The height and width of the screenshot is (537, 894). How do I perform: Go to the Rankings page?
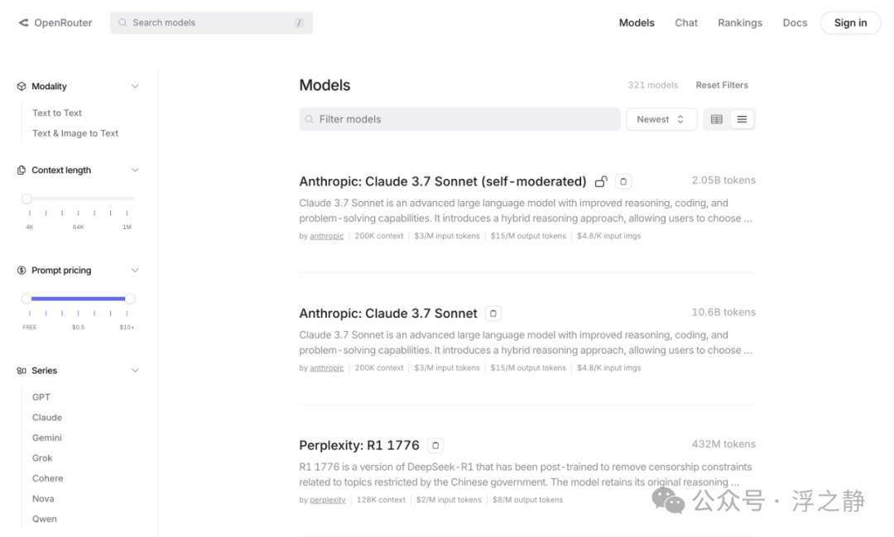coord(740,23)
